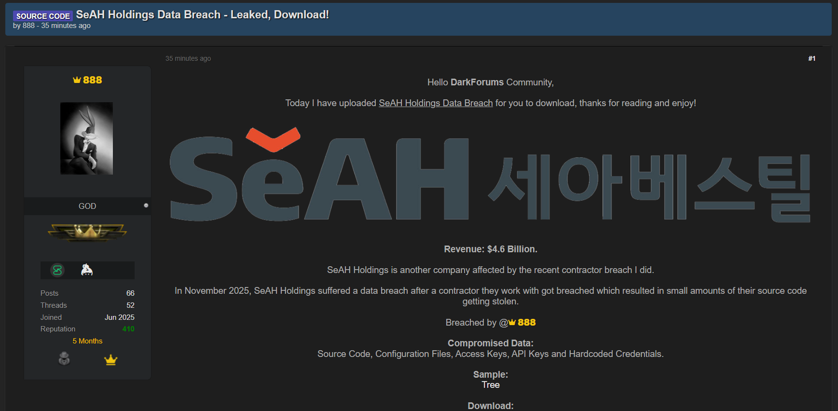Click the gold crown rank emblem
The image size is (838, 411).
pos(87,233)
